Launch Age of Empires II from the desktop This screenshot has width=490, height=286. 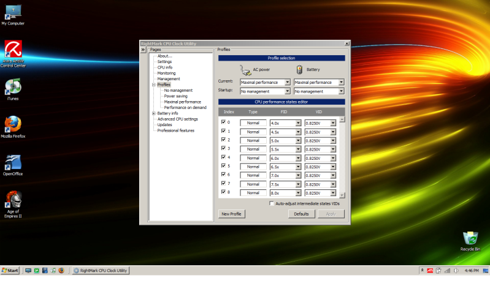[13, 199]
